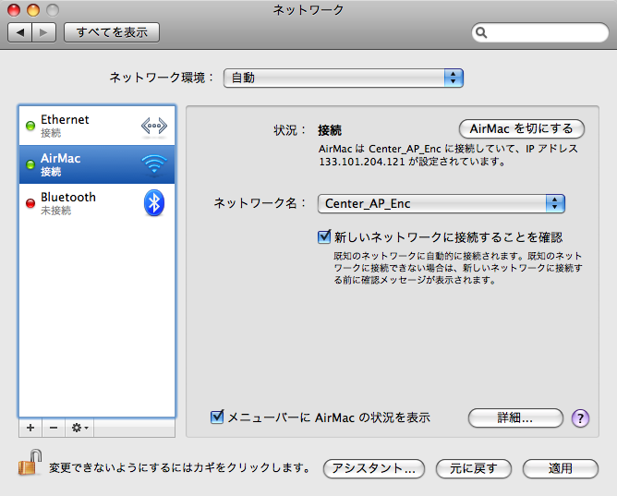
Task: Click the magnifier icon in search field
Action: (481, 32)
